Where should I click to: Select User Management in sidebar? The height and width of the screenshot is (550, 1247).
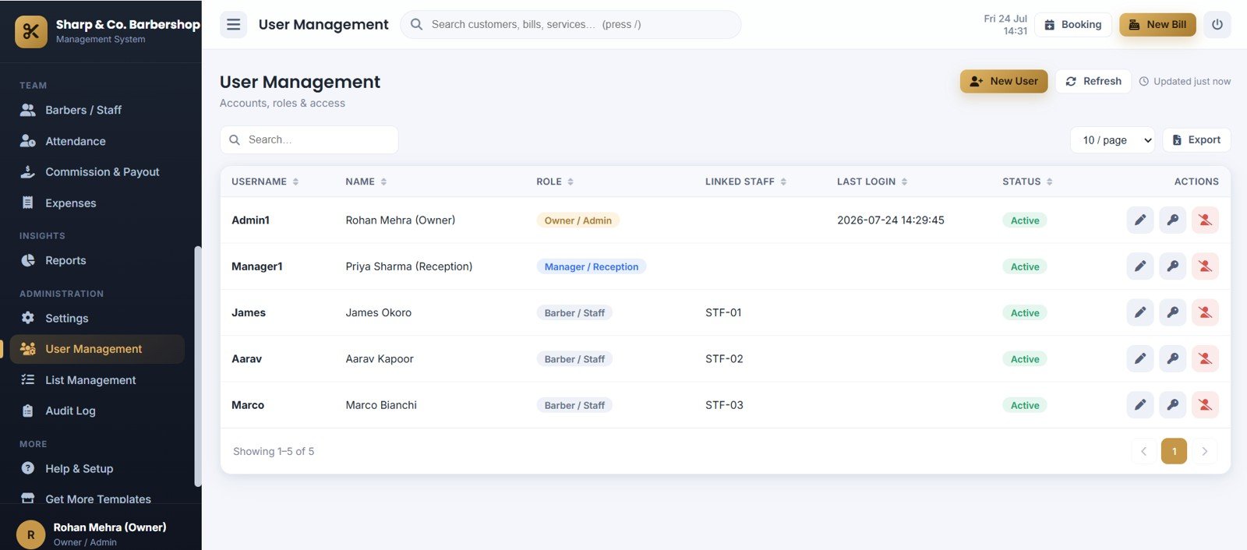coord(97,349)
